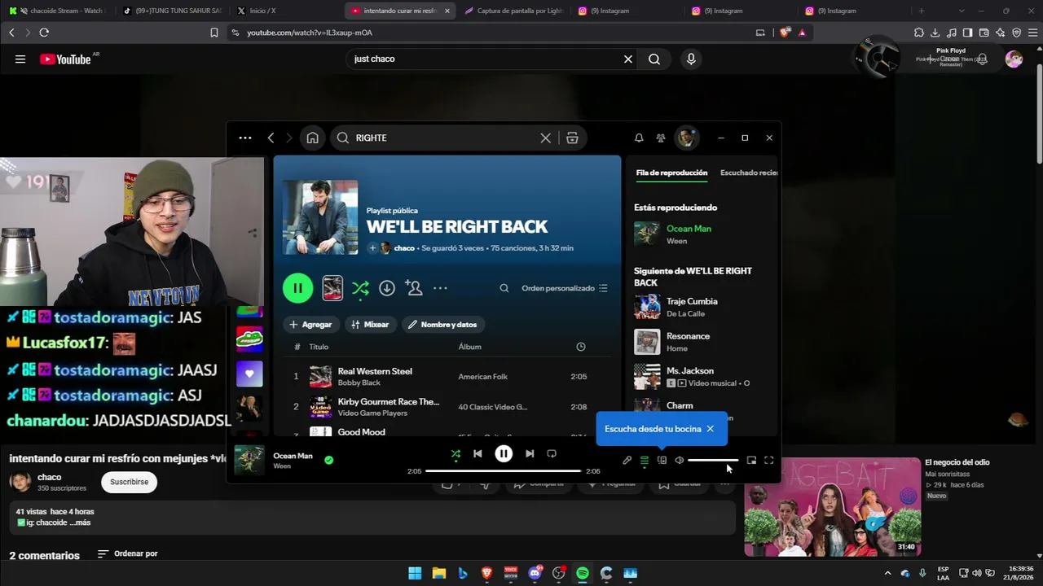Open the YouTube hamburger guide menu
The image size is (1043, 586).
[x=20, y=59]
